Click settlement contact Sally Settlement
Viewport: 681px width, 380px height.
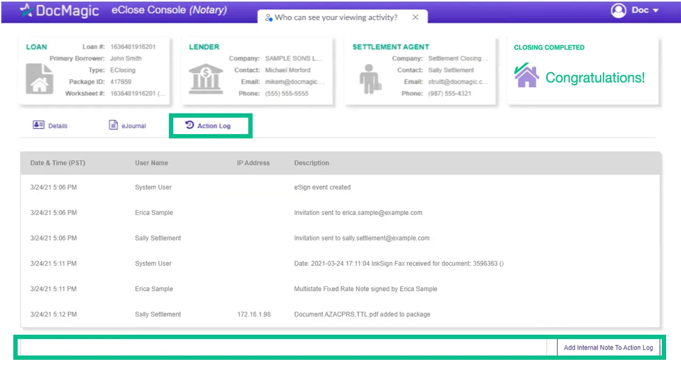coord(451,70)
